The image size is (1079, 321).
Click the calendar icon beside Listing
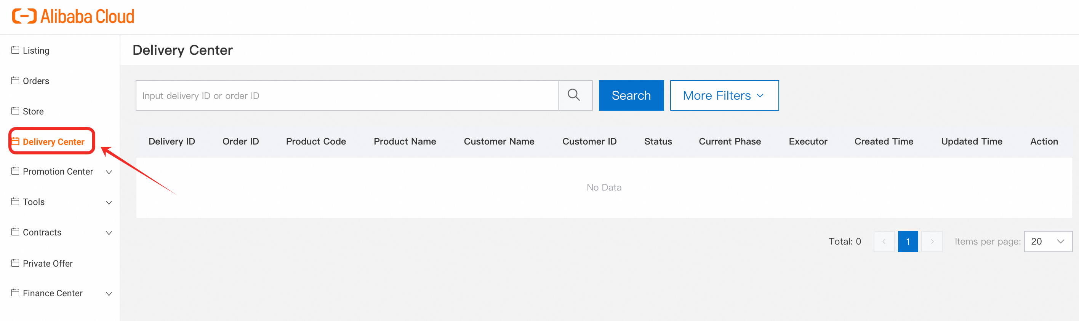click(15, 50)
